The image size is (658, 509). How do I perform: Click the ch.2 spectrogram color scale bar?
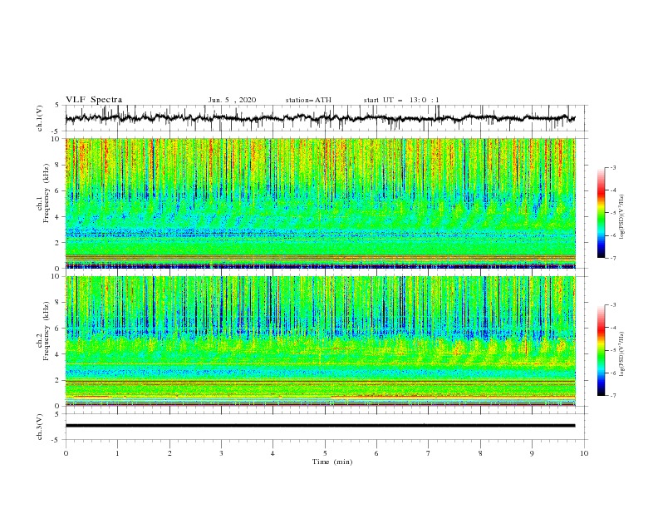[601, 350]
